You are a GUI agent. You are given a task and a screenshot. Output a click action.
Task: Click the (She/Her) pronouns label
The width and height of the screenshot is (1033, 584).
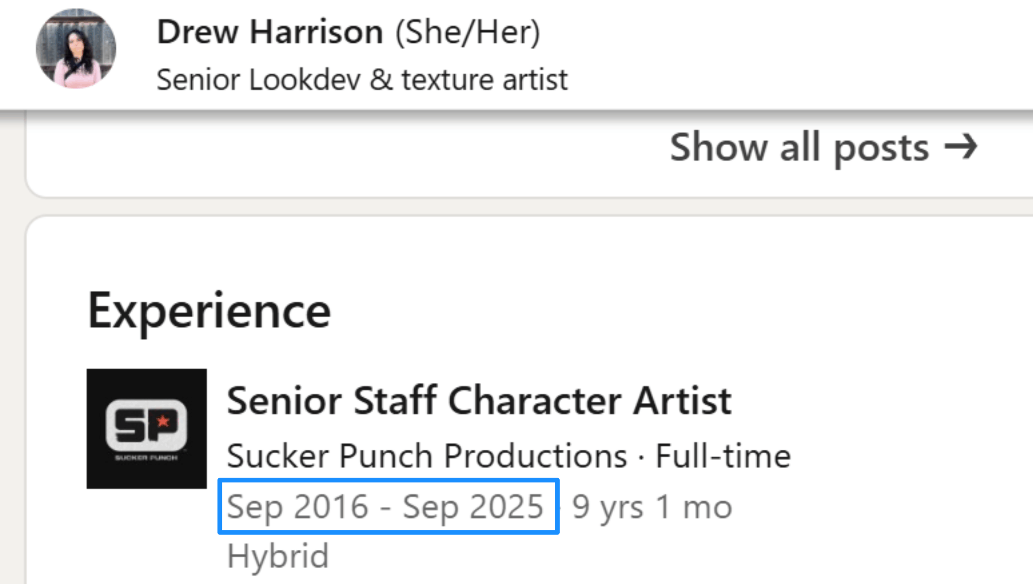[x=468, y=33]
